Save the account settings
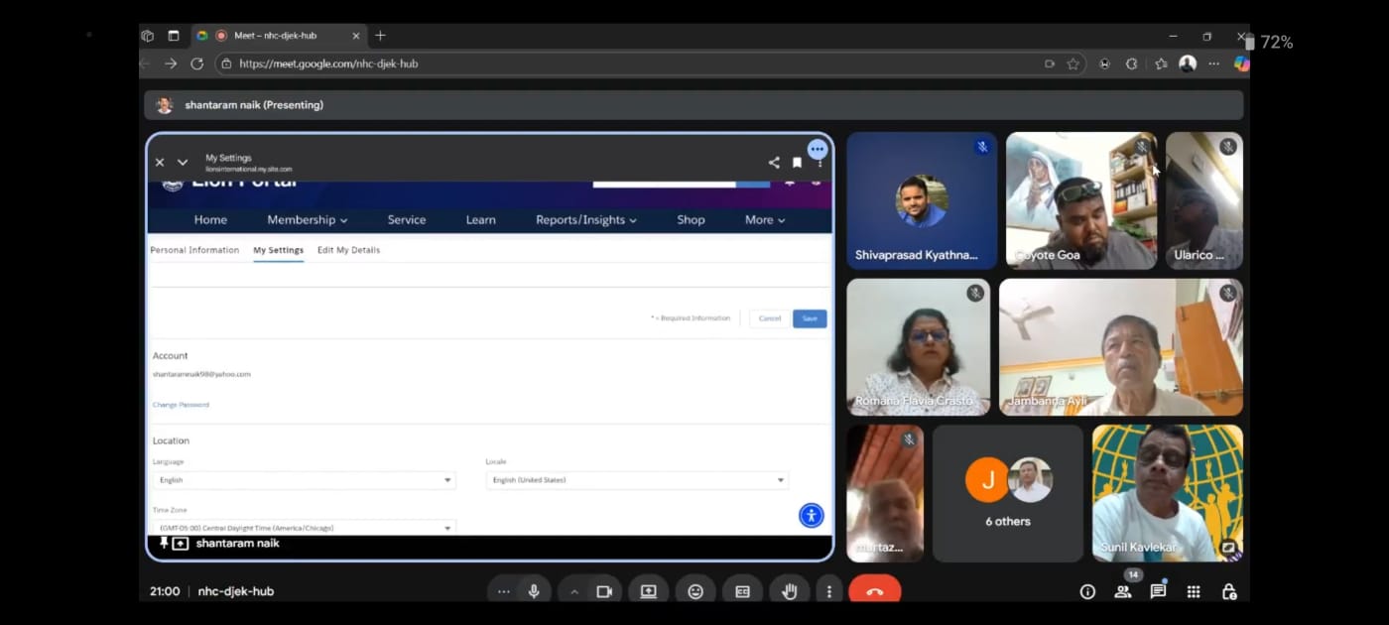This screenshot has width=1389, height=625. tap(809, 317)
